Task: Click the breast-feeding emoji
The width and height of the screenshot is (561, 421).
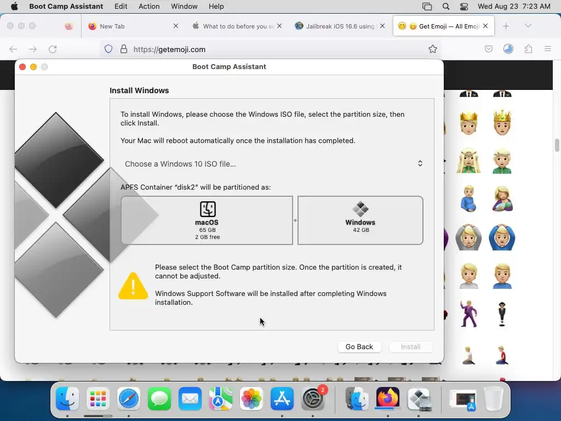Action: [x=502, y=198]
